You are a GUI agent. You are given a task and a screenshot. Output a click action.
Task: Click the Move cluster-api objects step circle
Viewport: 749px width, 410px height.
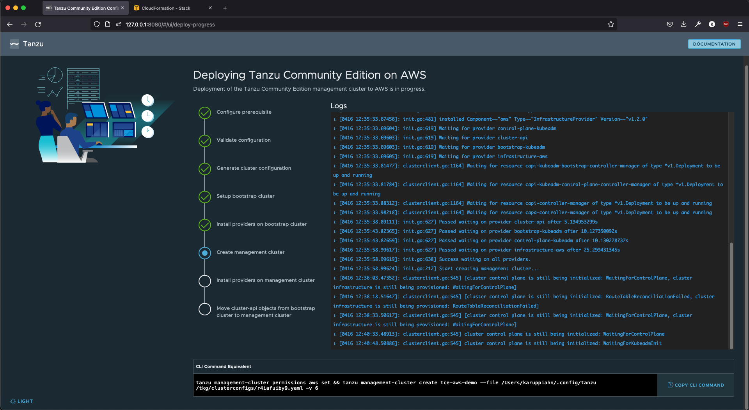point(205,309)
